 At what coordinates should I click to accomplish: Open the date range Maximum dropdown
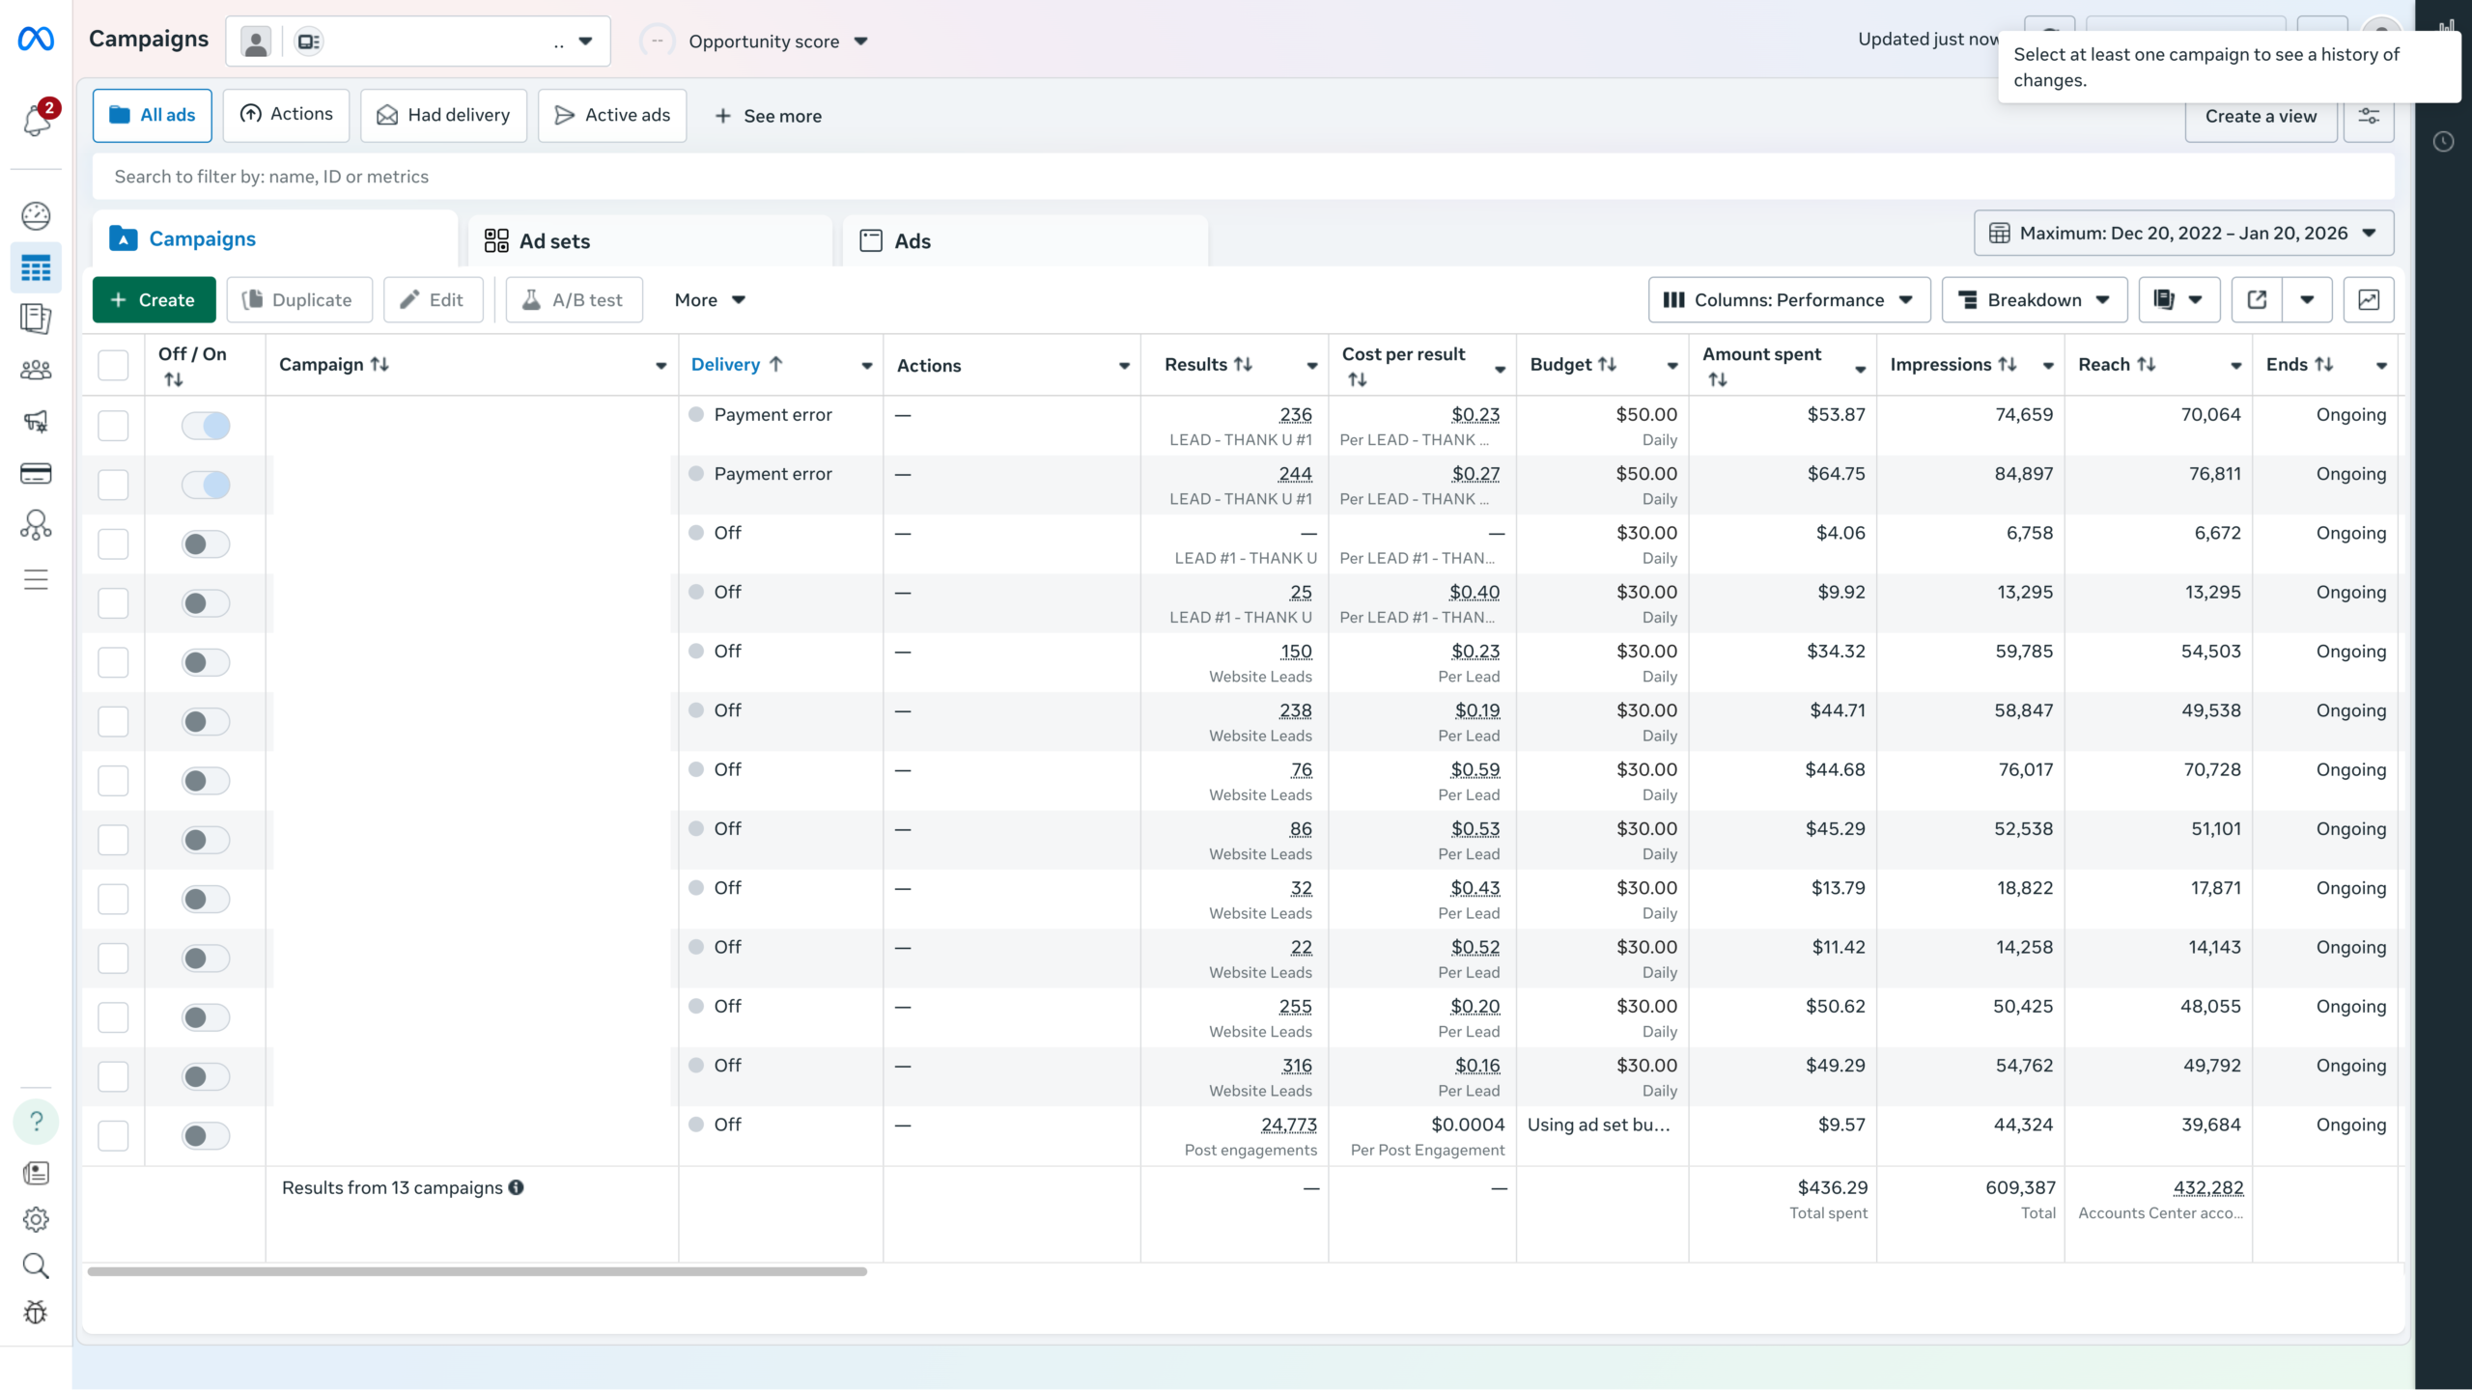[2183, 234]
